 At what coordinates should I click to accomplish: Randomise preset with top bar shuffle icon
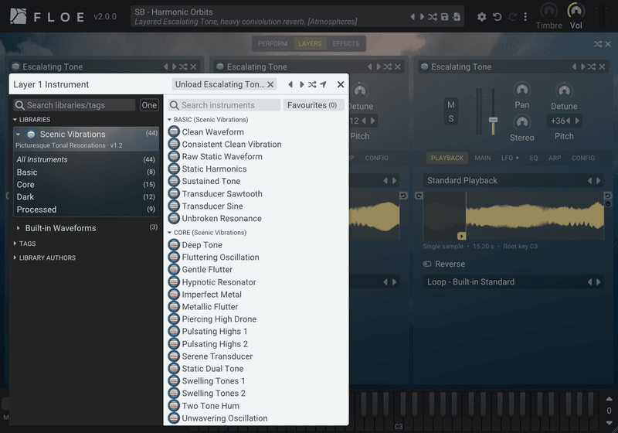click(x=433, y=17)
